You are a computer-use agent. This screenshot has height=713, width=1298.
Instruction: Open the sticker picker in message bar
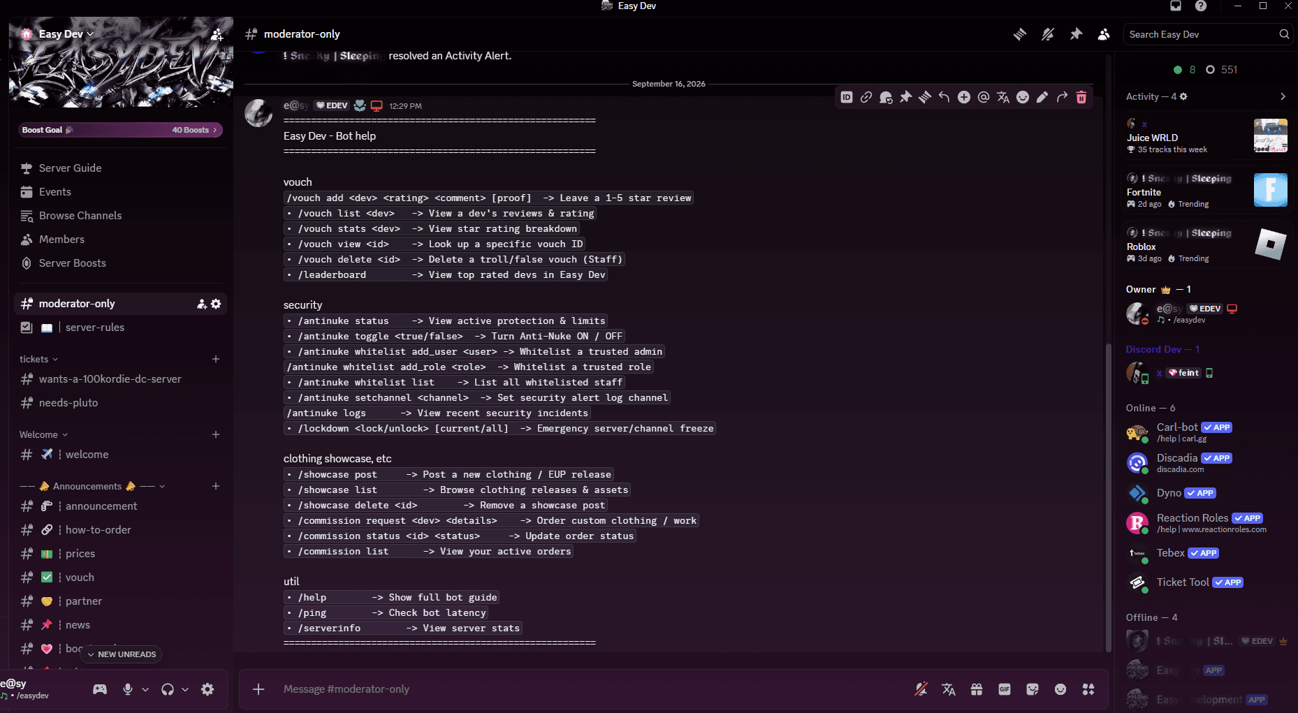[1033, 689]
